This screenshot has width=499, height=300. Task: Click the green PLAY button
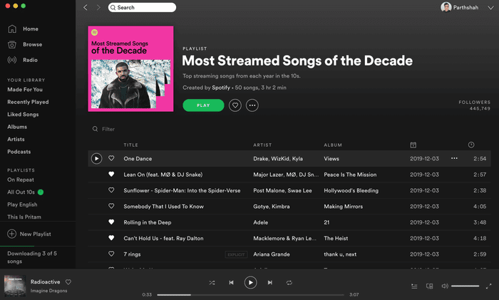tap(203, 105)
